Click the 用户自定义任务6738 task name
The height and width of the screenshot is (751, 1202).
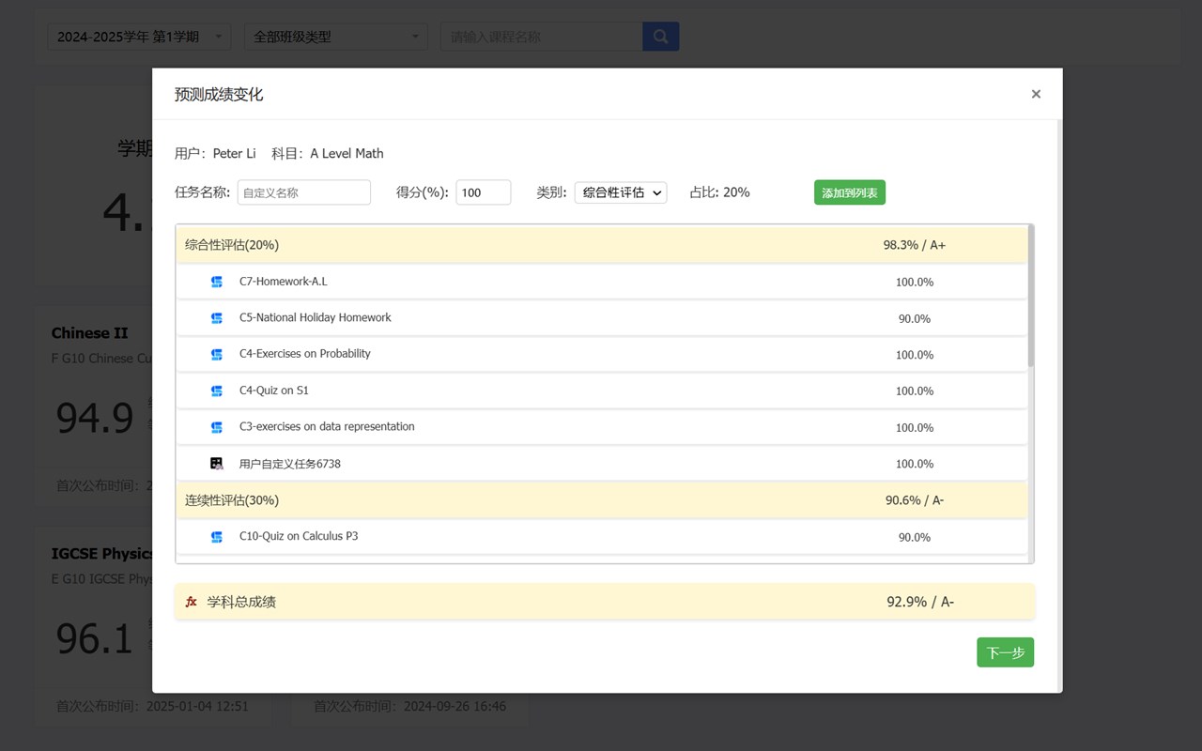coord(290,464)
